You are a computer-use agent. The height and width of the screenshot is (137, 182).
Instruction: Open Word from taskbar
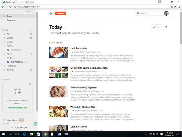click(59, 134)
